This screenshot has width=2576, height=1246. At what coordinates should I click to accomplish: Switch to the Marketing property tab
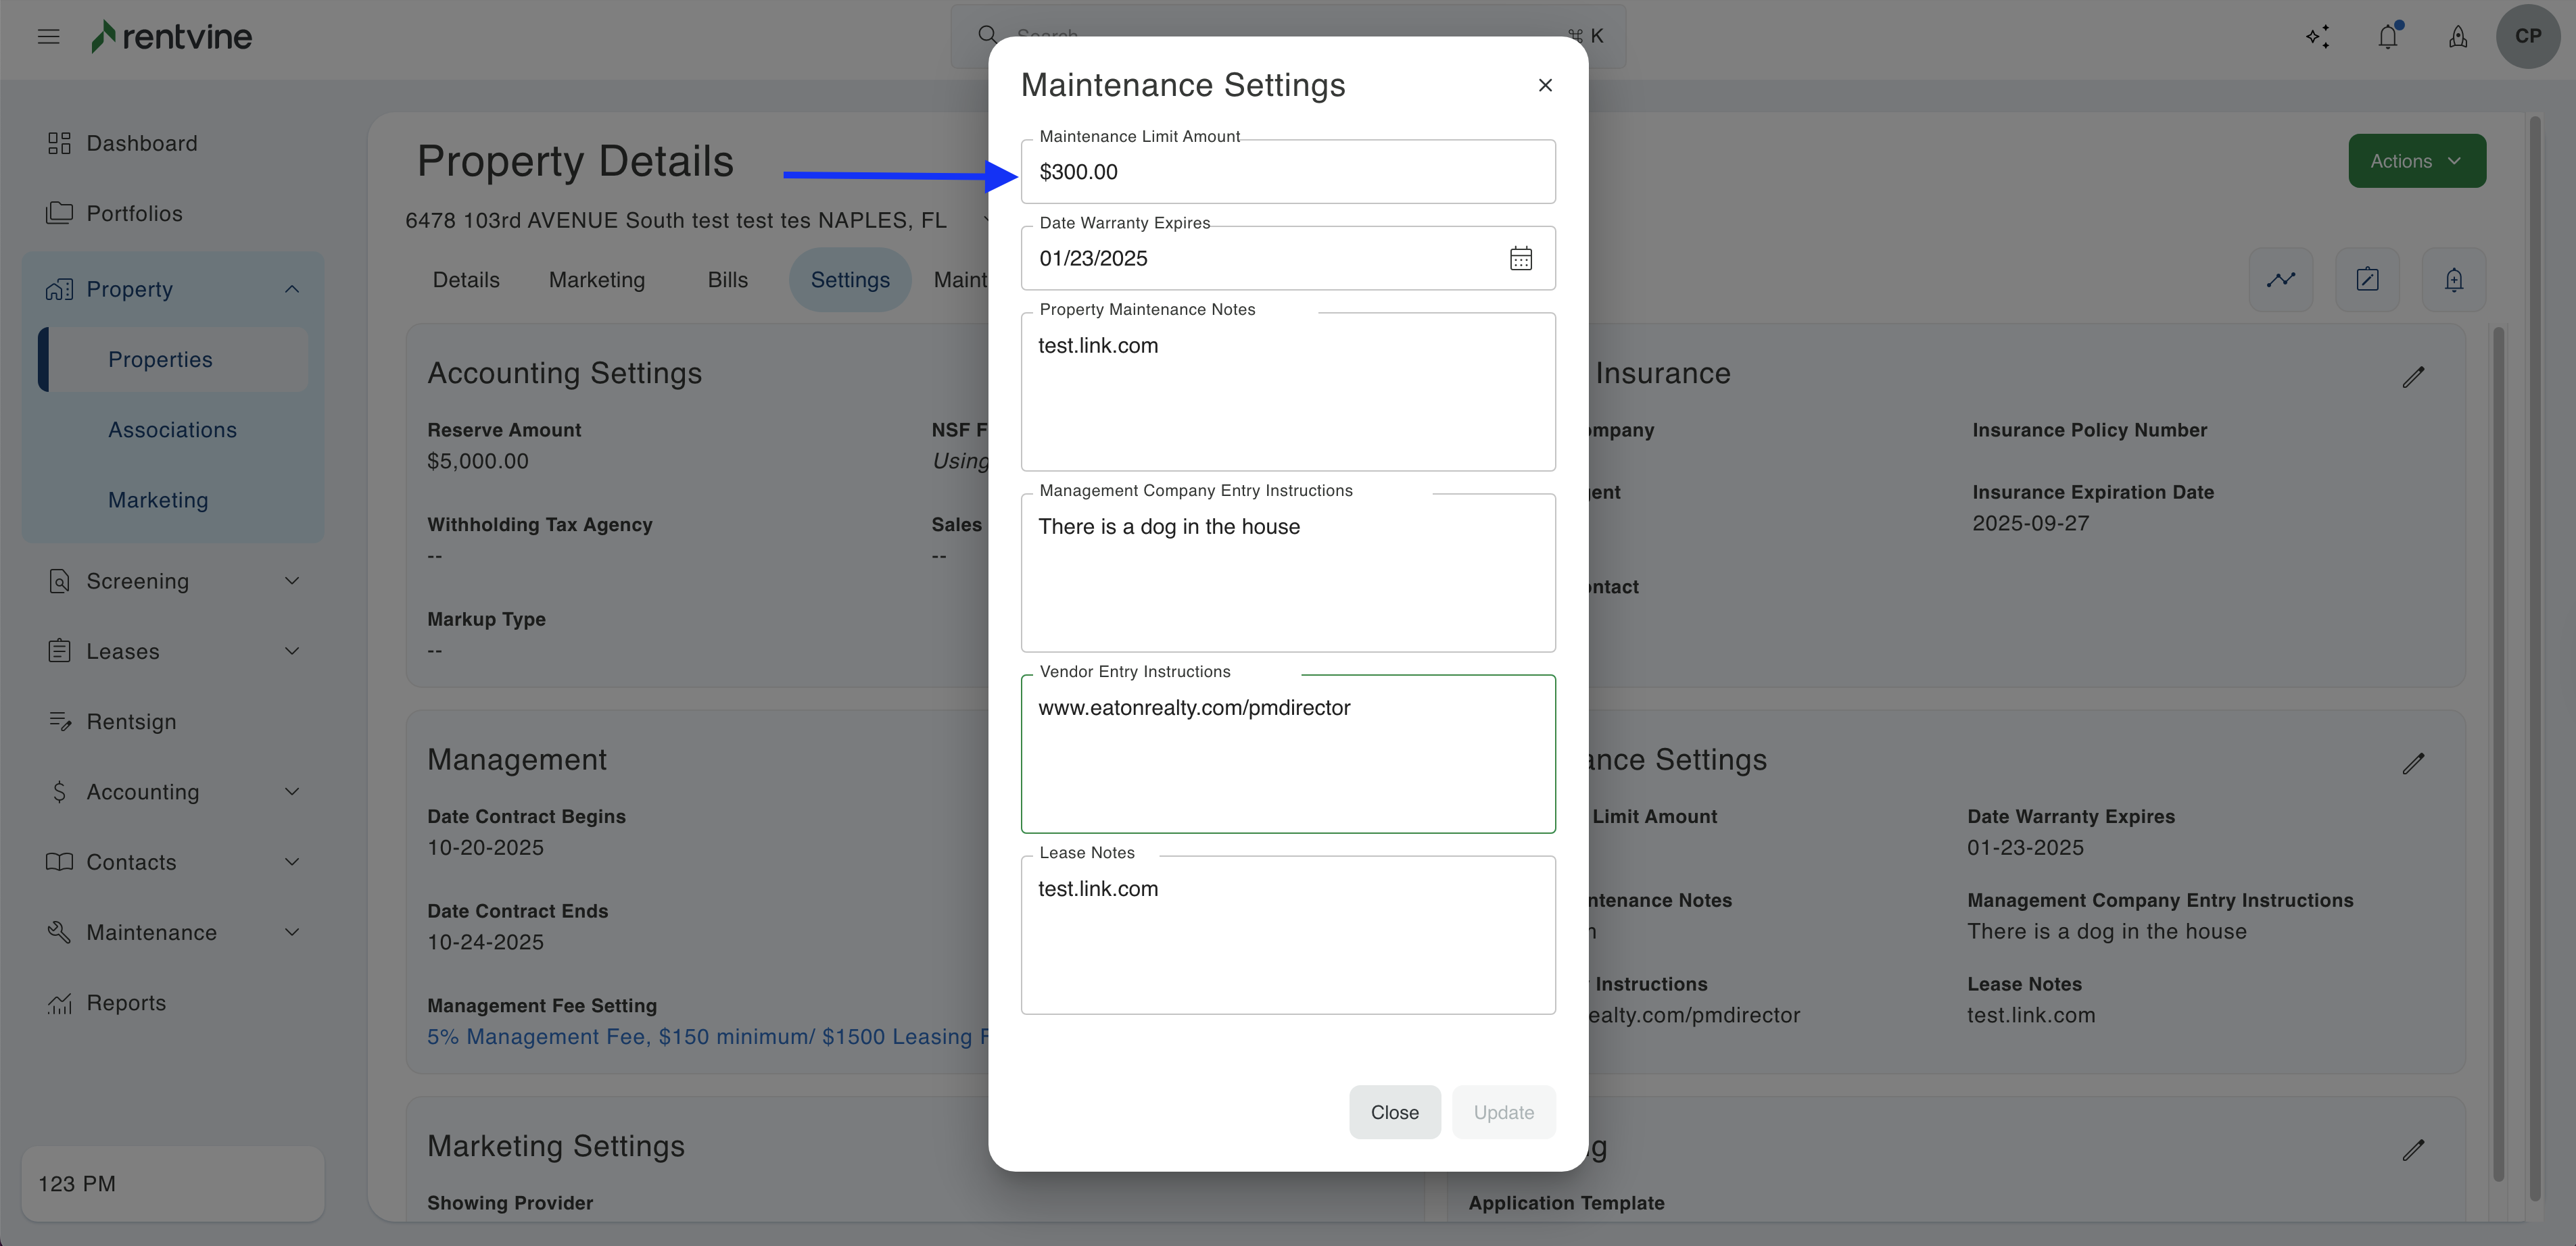coord(597,280)
